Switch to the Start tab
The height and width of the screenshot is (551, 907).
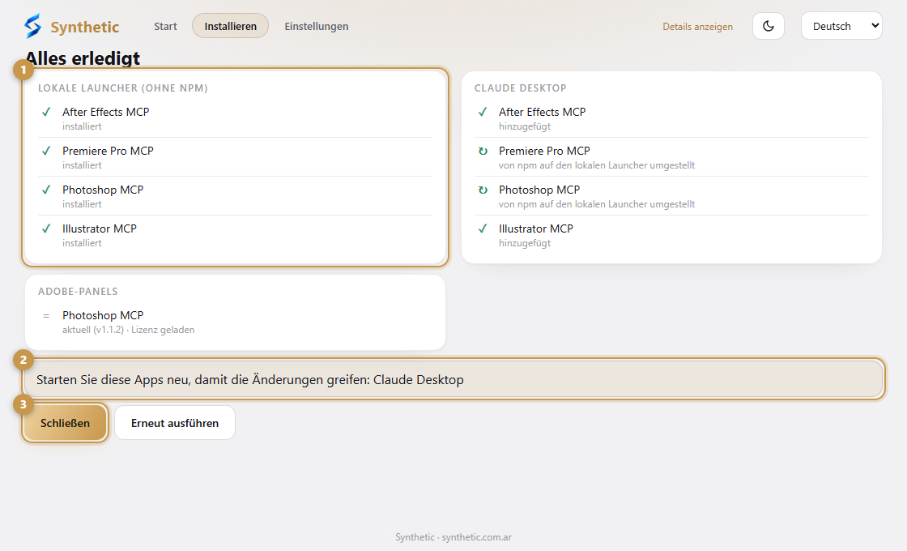coord(165,26)
